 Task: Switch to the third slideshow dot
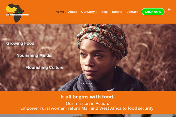[89, 84]
